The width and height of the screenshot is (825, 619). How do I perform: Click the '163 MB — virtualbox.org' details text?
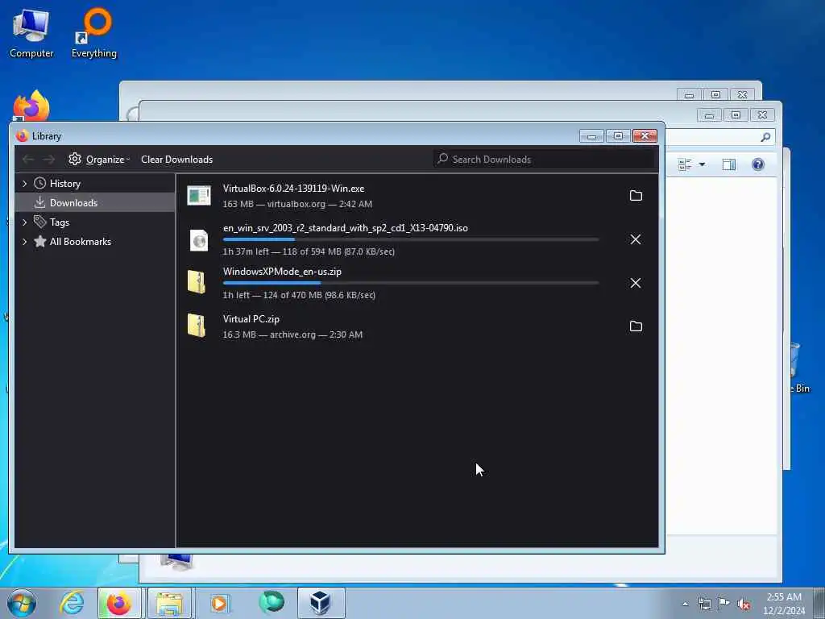point(297,204)
